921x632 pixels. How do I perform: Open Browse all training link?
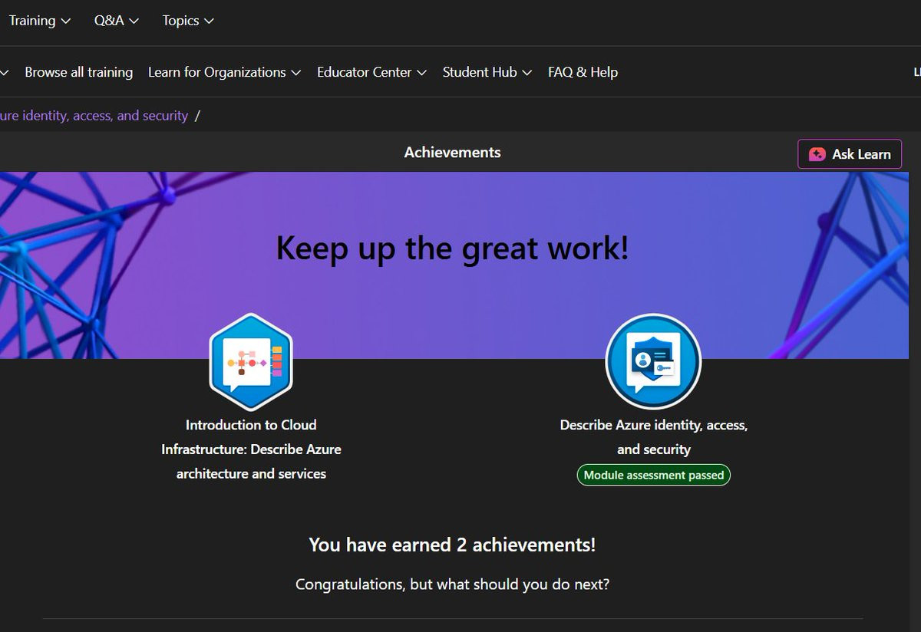(x=78, y=72)
